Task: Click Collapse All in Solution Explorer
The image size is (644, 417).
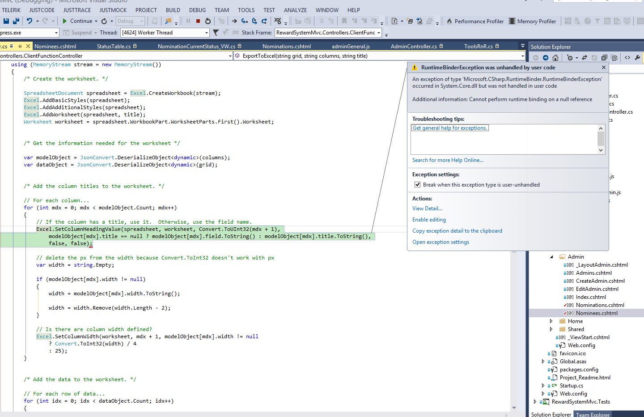Action: coord(604,58)
